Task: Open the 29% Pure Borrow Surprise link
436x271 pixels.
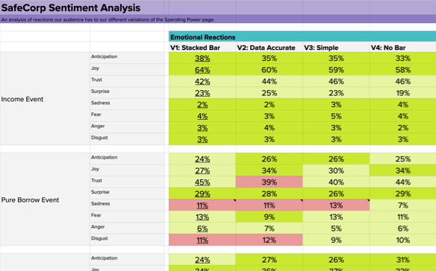Action: (202, 194)
